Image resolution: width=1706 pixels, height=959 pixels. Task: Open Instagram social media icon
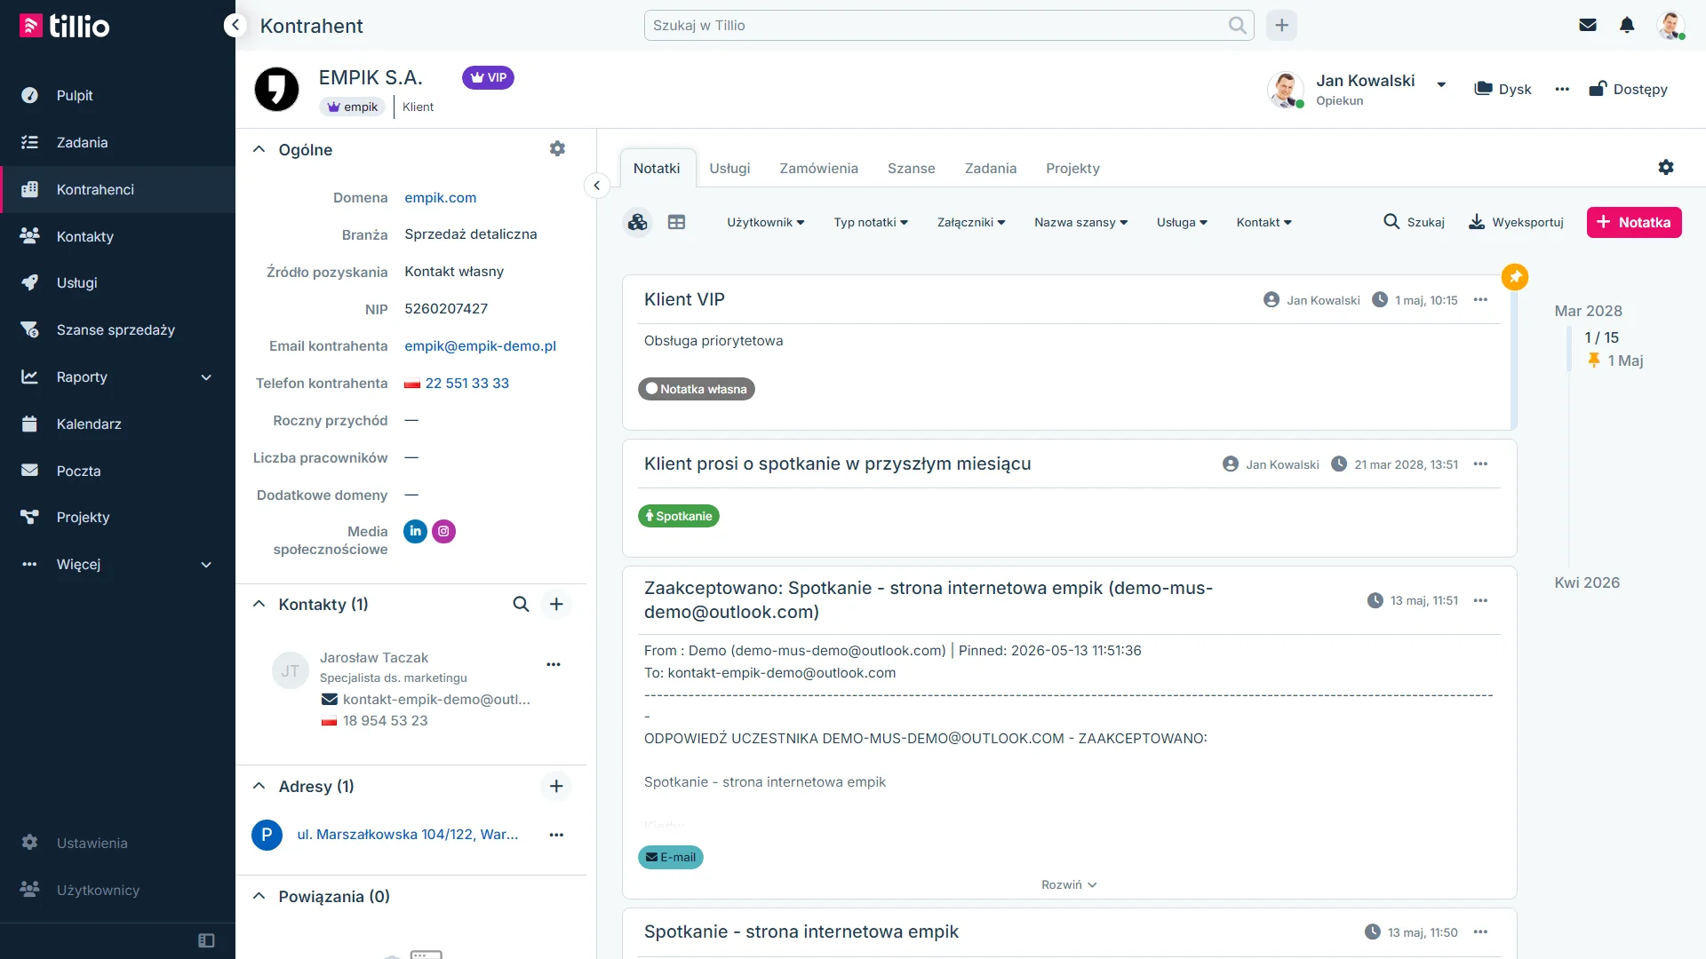coord(443,531)
